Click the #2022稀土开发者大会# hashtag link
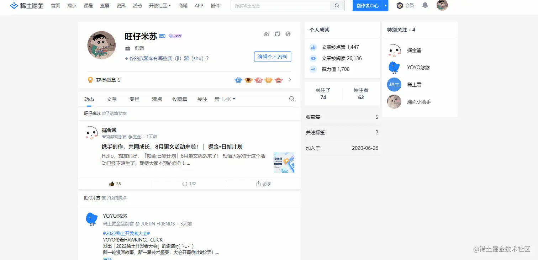This screenshot has height=260, width=538. (126, 233)
